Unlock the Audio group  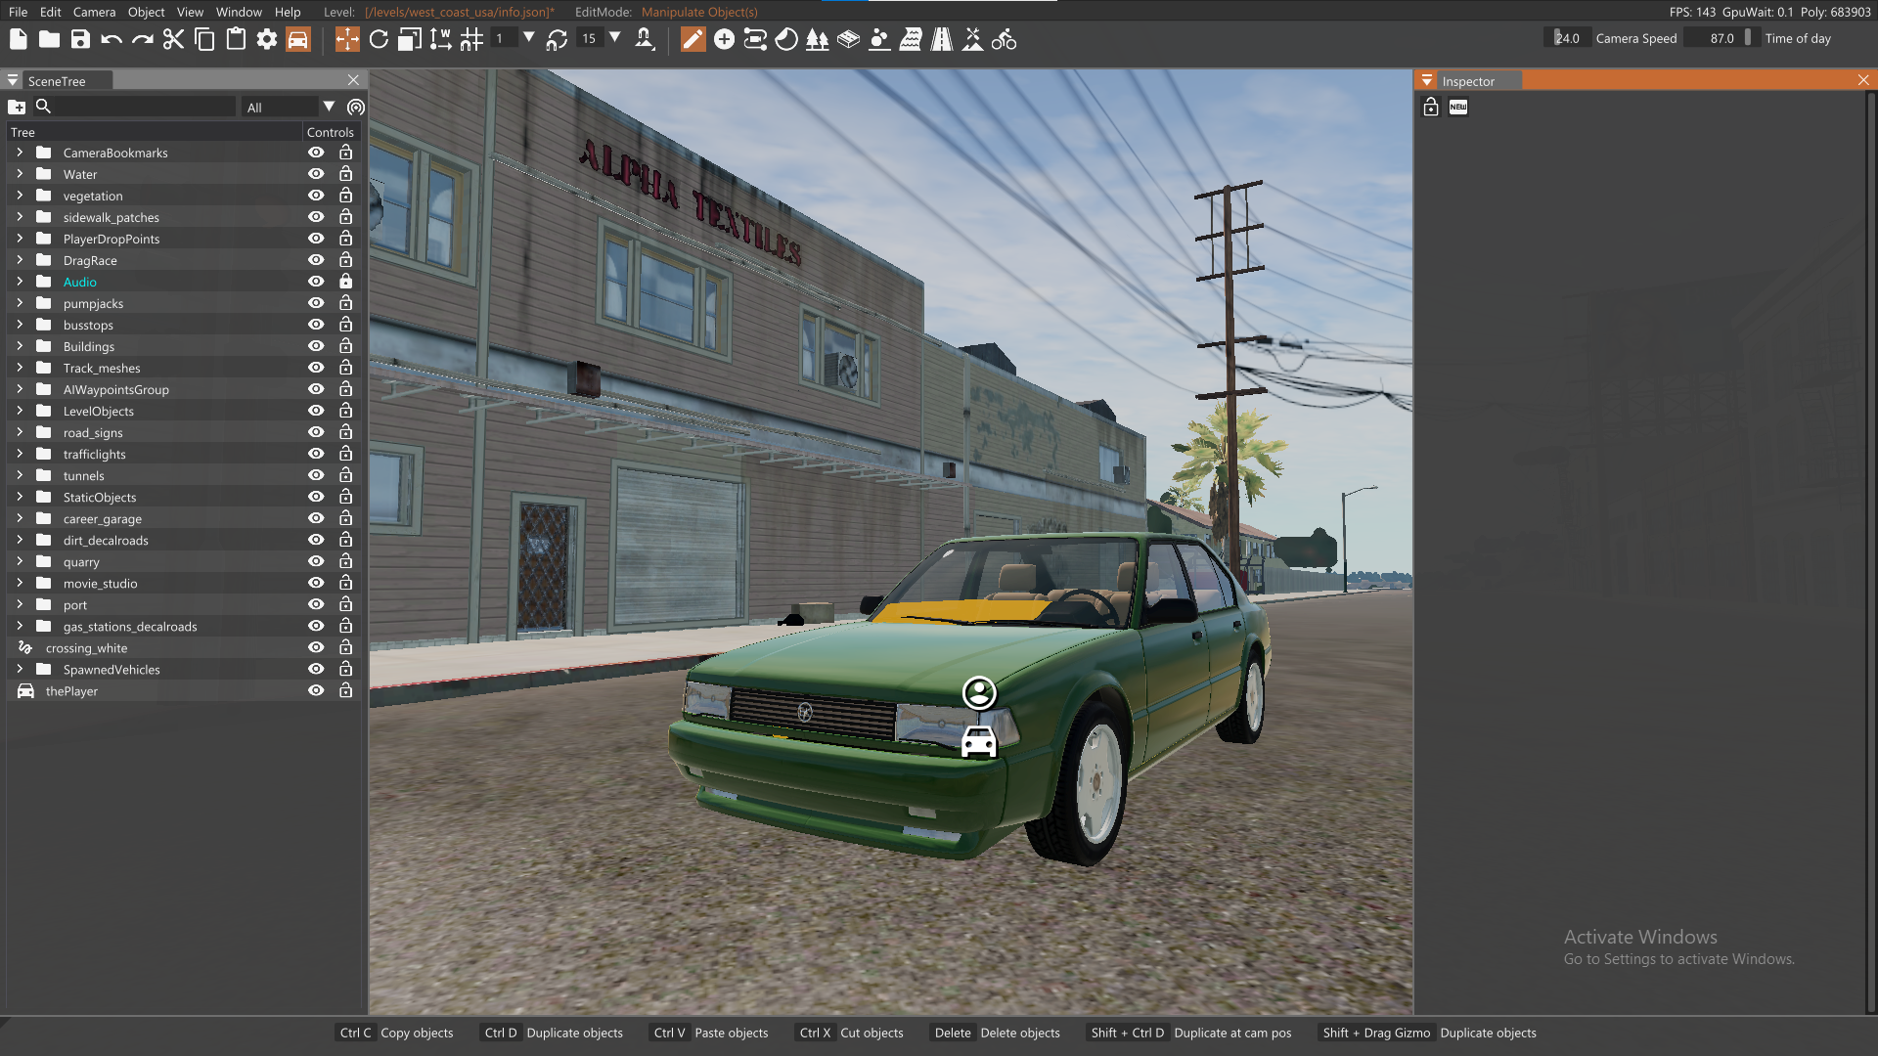click(x=345, y=282)
